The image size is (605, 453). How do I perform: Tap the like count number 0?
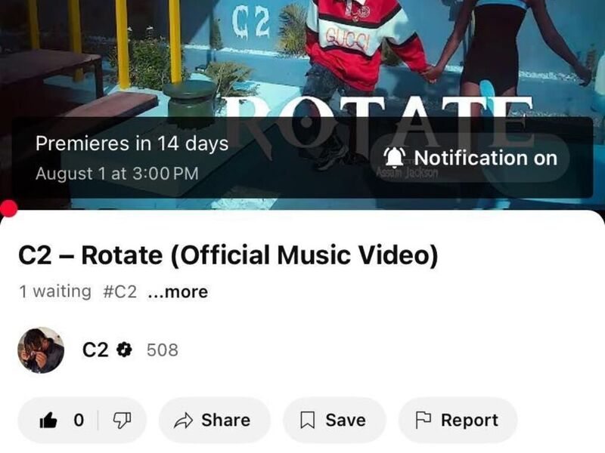point(79,420)
